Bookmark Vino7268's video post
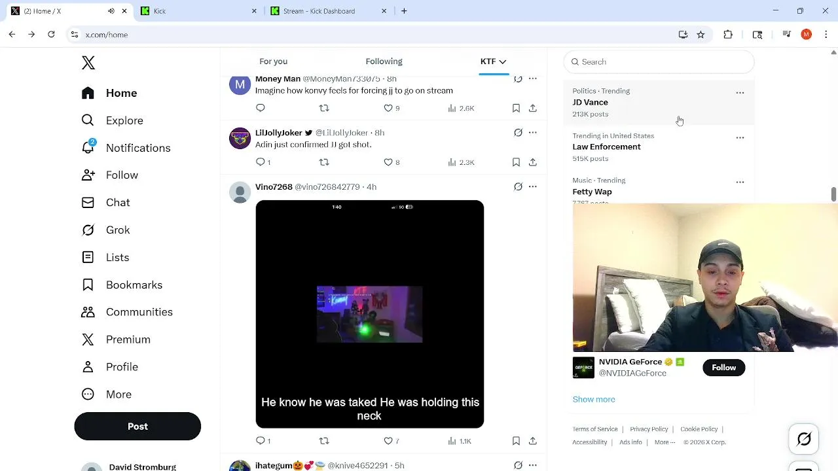The image size is (838, 471). tap(516, 441)
